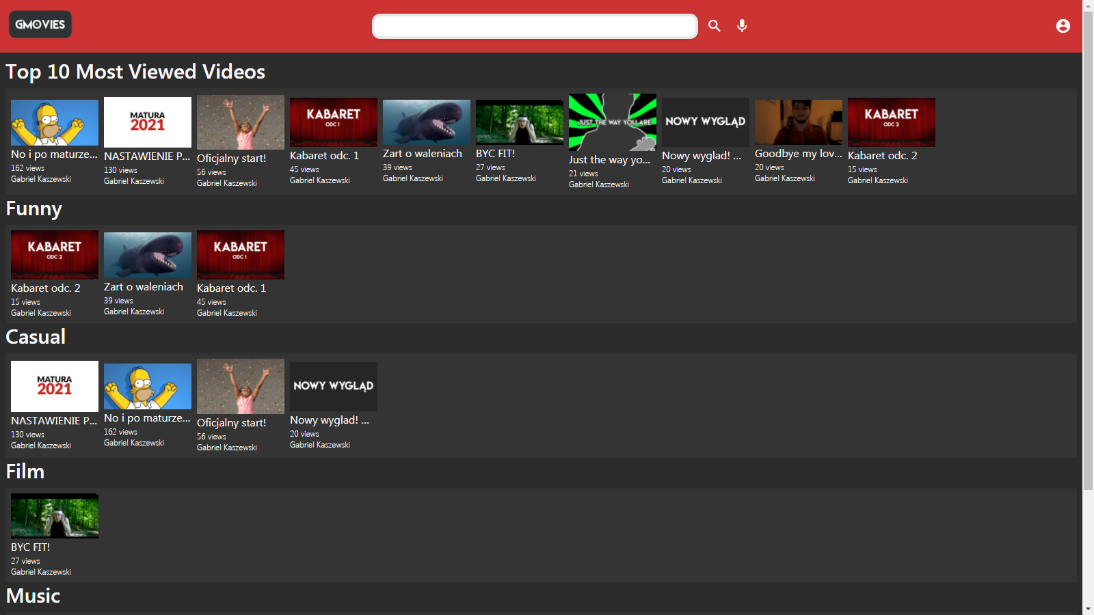Open Just the way you are thumbnail
Viewport: 1094px width, 615px height.
tap(613, 122)
